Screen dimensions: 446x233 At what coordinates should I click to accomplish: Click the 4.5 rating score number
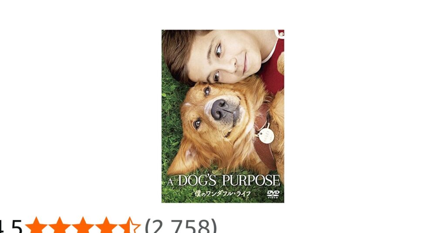point(11,226)
